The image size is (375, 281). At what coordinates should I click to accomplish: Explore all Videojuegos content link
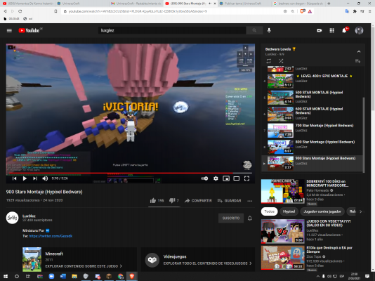coord(207,263)
